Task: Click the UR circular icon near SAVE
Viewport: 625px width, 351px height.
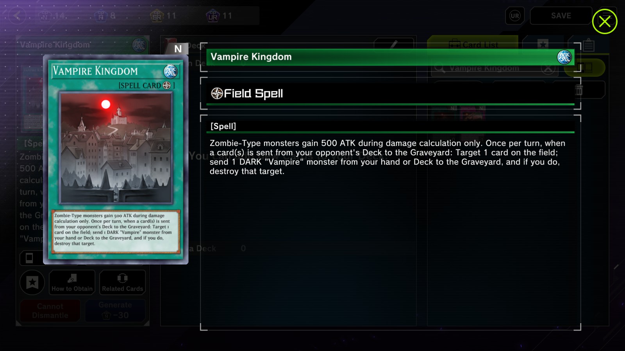Action: tap(515, 16)
